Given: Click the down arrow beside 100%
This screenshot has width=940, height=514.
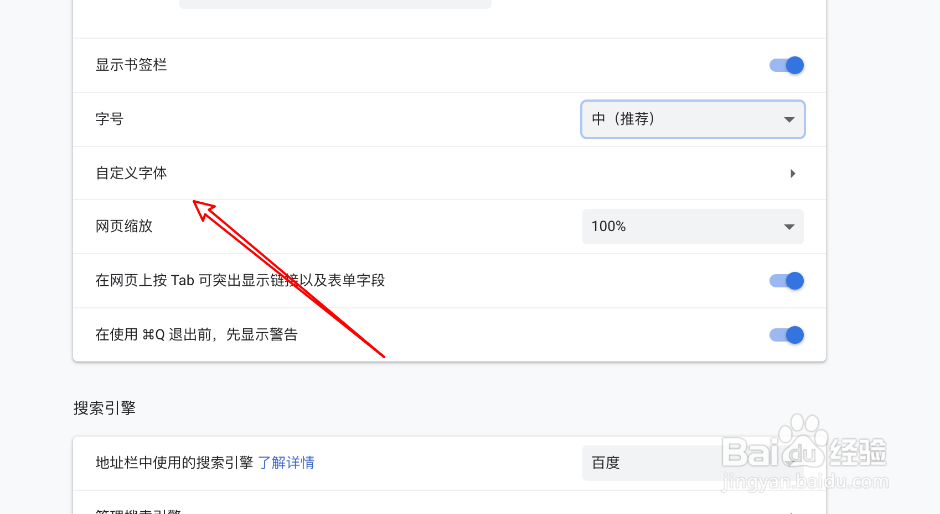Looking at the screenshot, I should (x=789, y=227).
